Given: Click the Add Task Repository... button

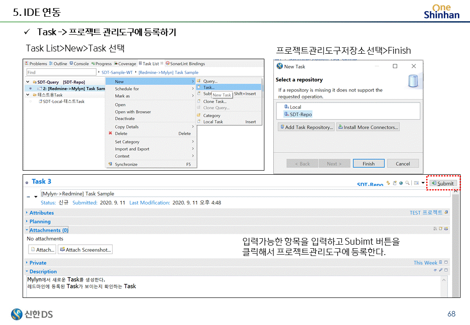Looking at the screenshot, I should click(x=306, y=127).
